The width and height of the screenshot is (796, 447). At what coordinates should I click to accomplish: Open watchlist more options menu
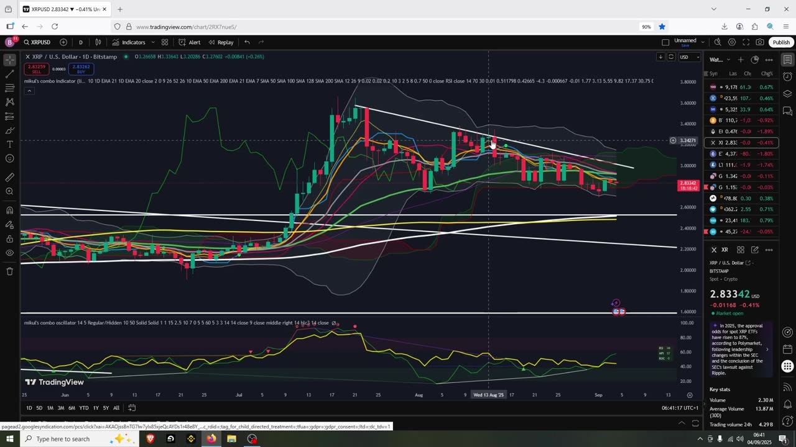pos(769,60)
